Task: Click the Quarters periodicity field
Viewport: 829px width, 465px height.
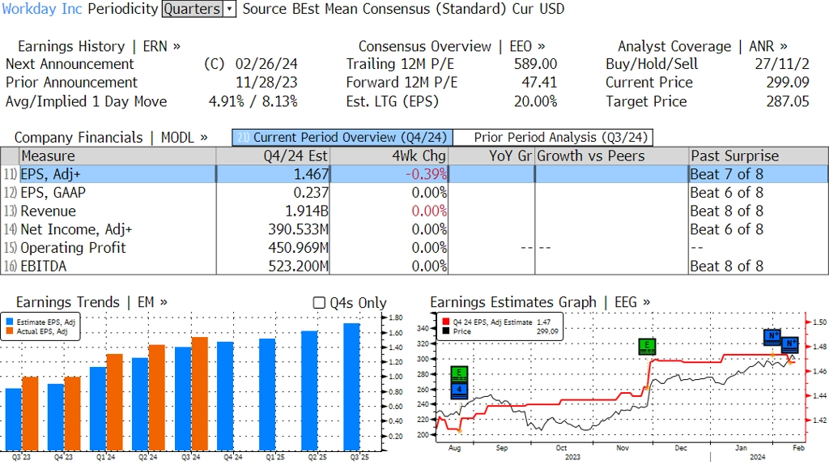Action: 193,9
